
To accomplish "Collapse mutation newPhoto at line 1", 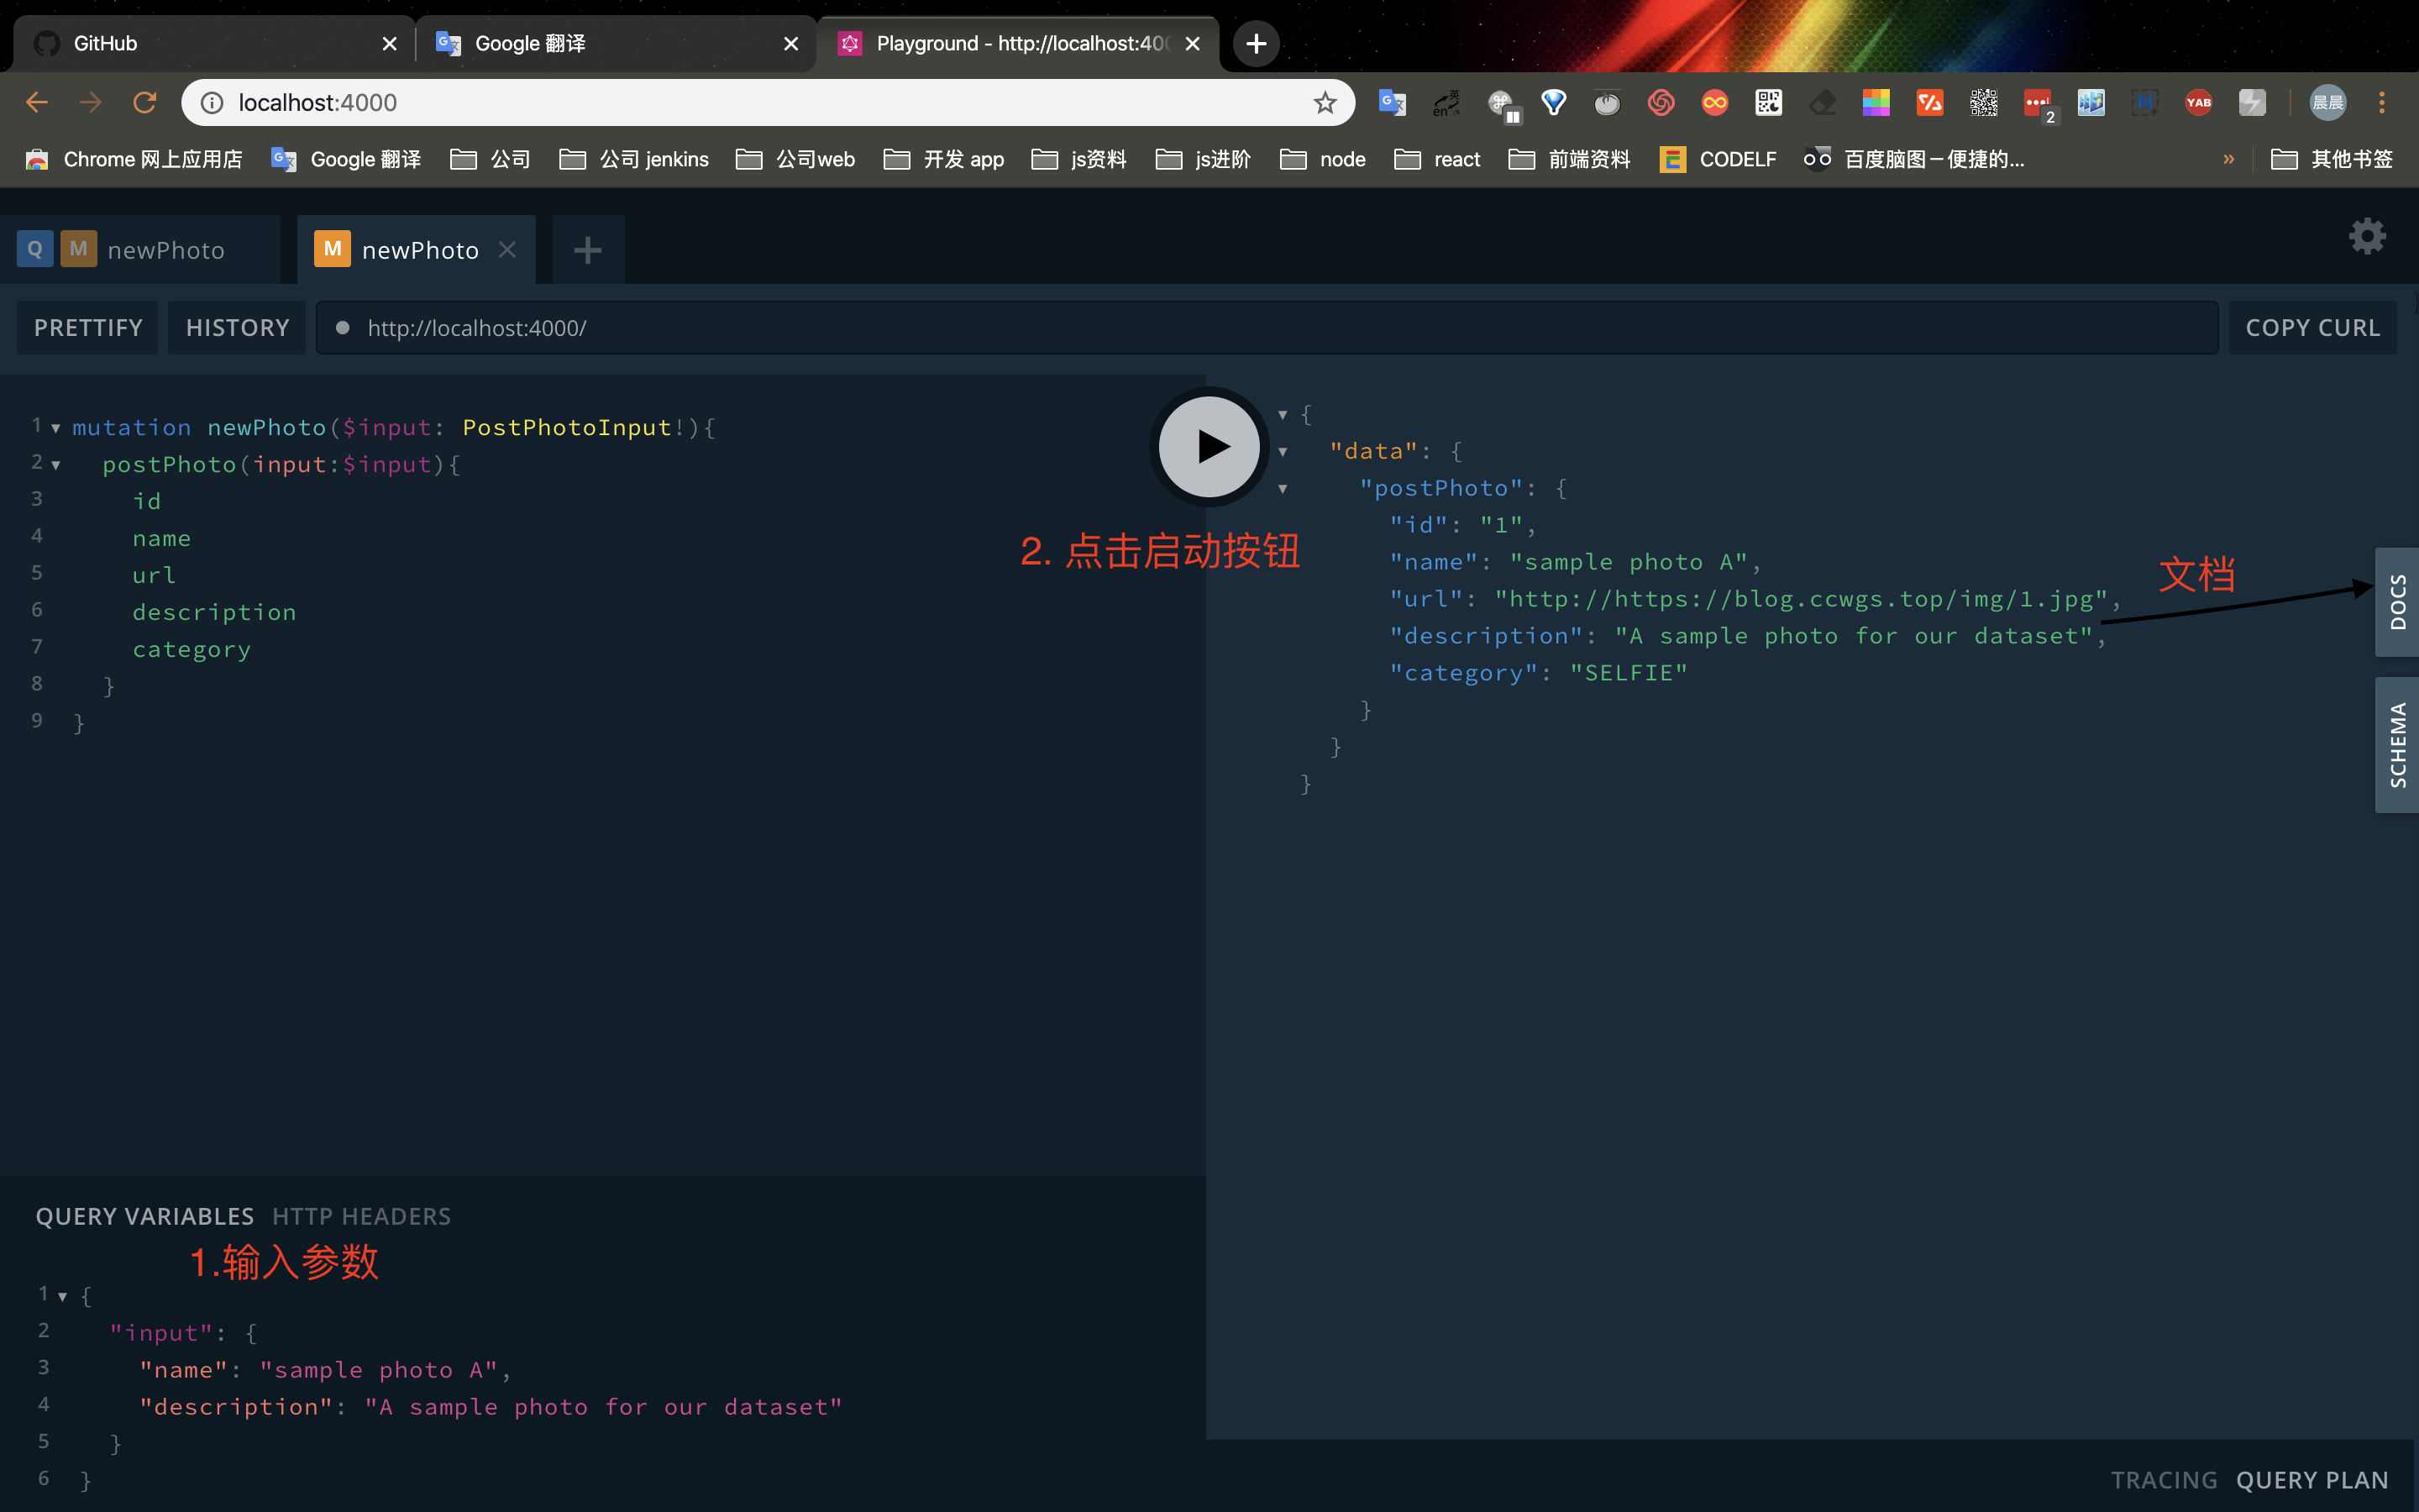I will pyautogui.click(x=56, y=428).
